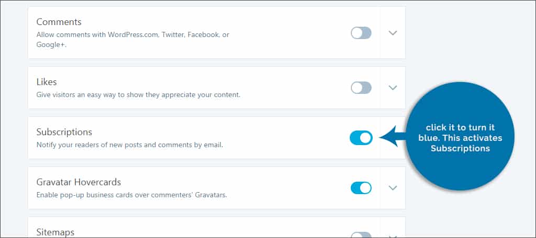The image size is (536, 238).
Task: Expand the Sitemaps chevron arrow
Action: 393,236
